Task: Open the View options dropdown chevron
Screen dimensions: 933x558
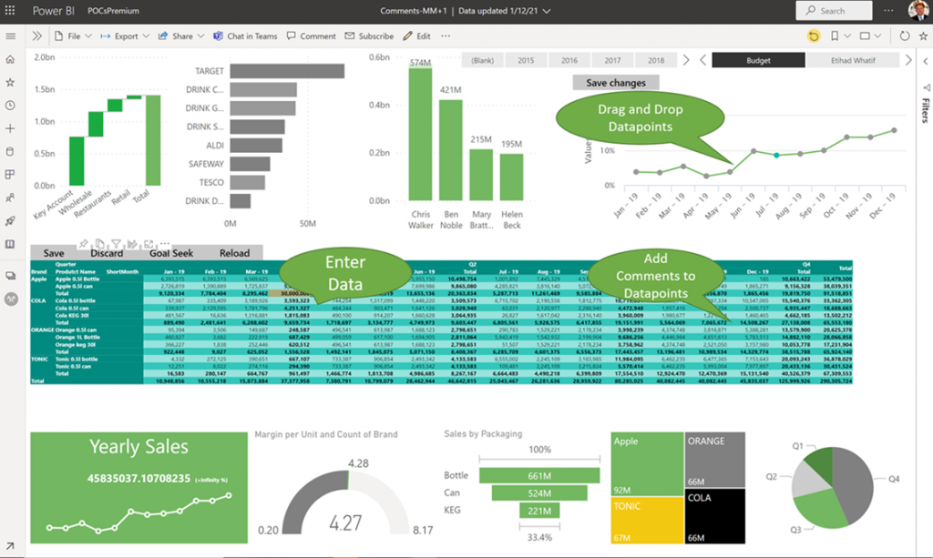Action: (877, 36)
